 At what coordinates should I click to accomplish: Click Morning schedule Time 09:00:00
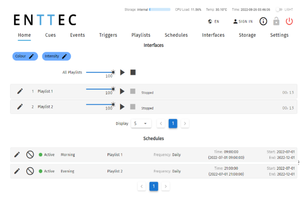coord(226,152)
